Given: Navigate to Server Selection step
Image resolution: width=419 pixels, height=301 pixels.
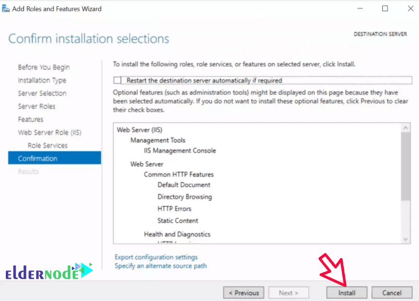Looking at the screenshot, I should (x=42, y=93).
